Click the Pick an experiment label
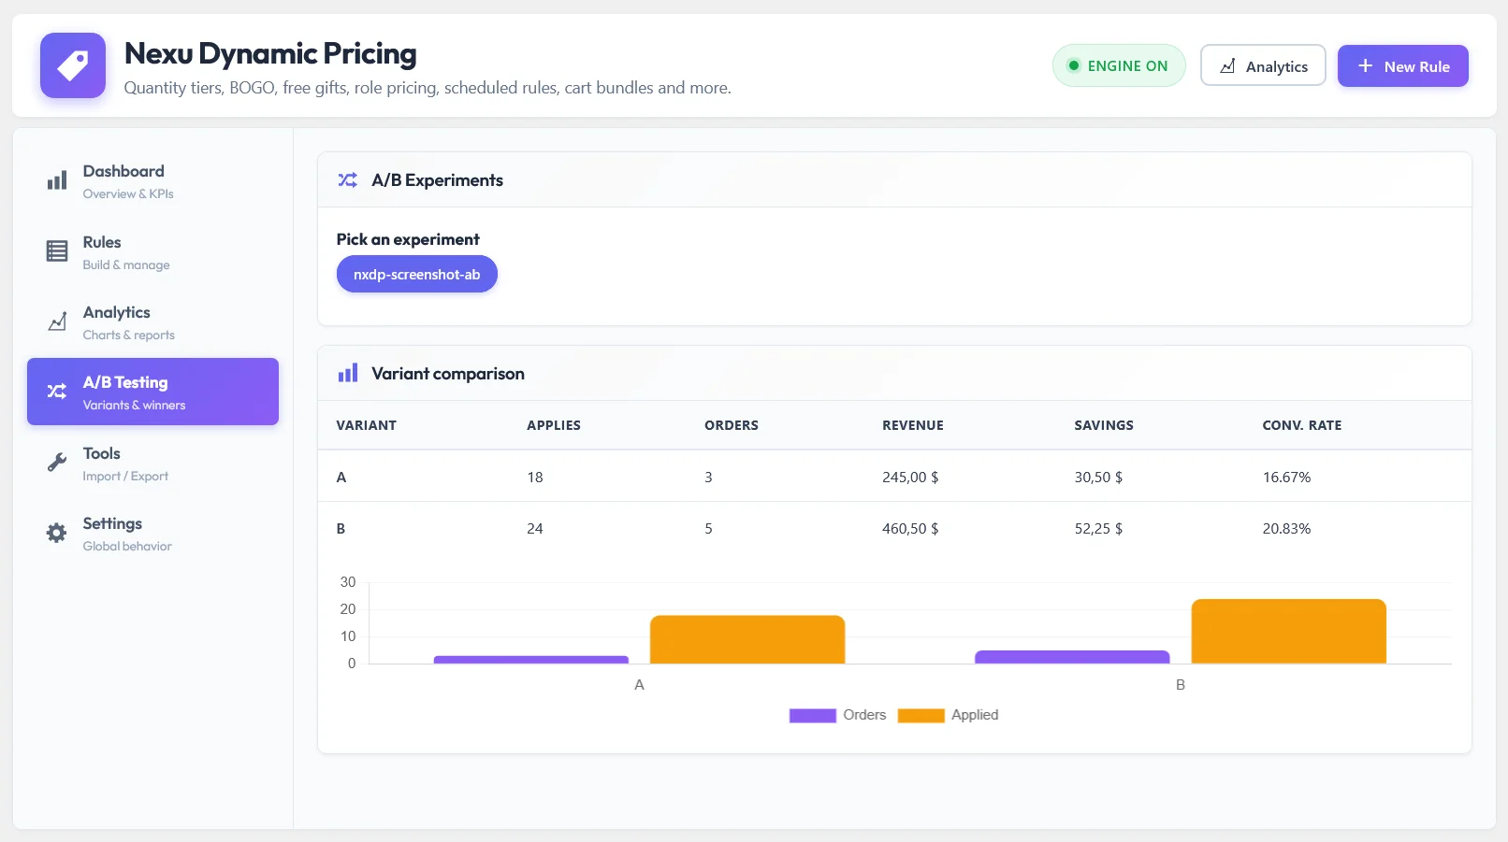Viewport: 1508px width, 842px height. coord(408,239)
